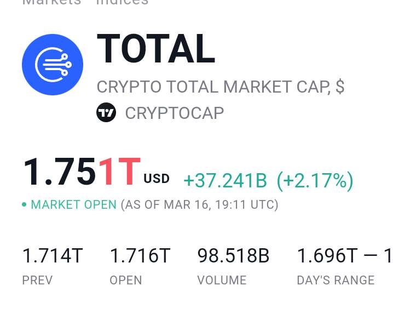Viewport: 393px width, 320px height.
Task: Click the VOLUME value 98.518B
Action: (x=233, y=256)
